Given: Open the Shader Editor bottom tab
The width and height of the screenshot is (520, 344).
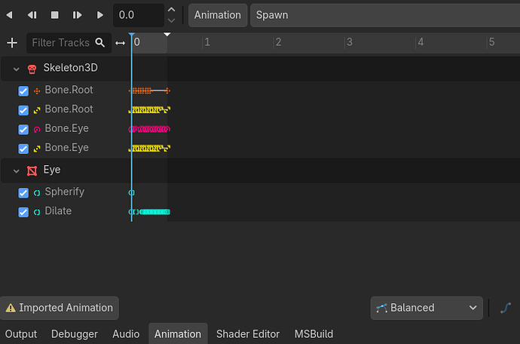Looking at the screenshot, I should coord(248,334).
